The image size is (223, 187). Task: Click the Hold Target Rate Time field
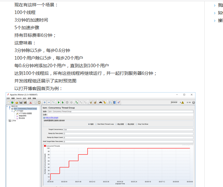pos(128,142)
